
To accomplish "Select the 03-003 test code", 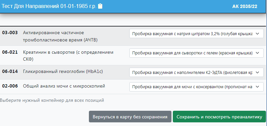I will pyautogui.click(x=10, y=33).
